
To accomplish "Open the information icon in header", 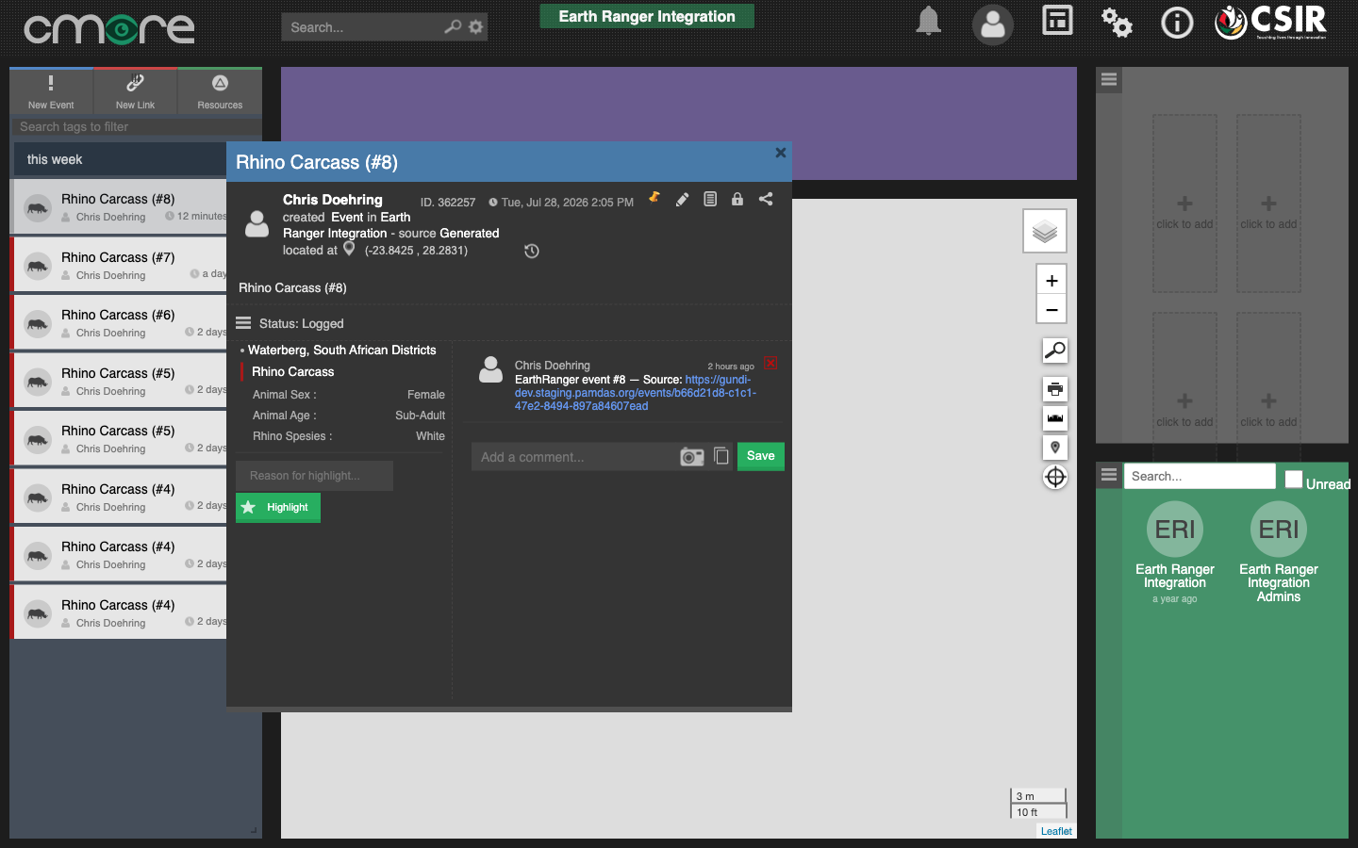I will click(1177, 22).
